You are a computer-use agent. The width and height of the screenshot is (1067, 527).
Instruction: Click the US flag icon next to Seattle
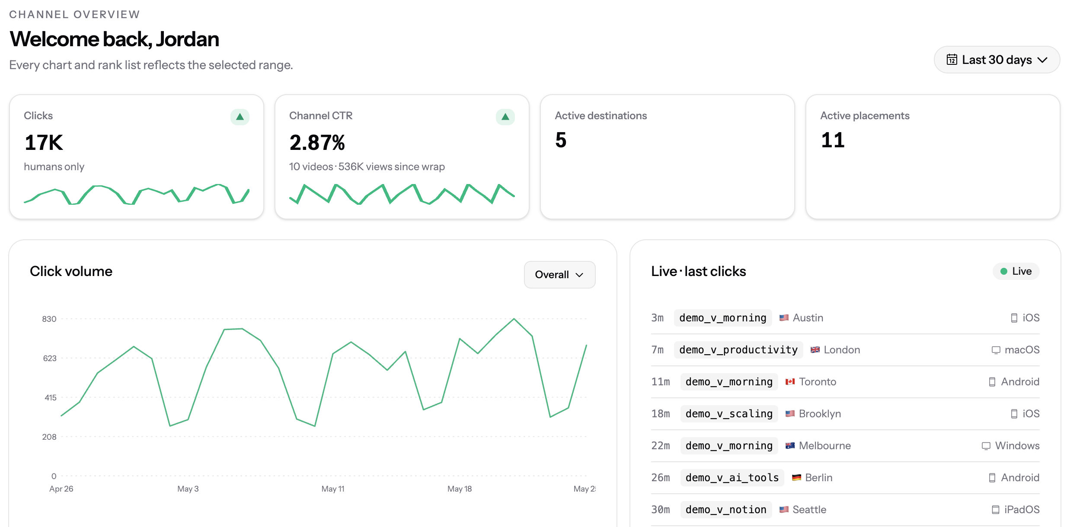pos(784,510)
